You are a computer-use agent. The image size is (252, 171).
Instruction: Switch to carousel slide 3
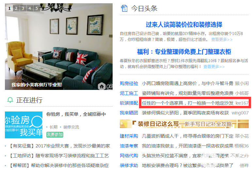point(23,8)
